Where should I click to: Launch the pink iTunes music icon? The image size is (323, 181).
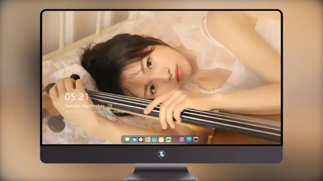pos(181,139)
